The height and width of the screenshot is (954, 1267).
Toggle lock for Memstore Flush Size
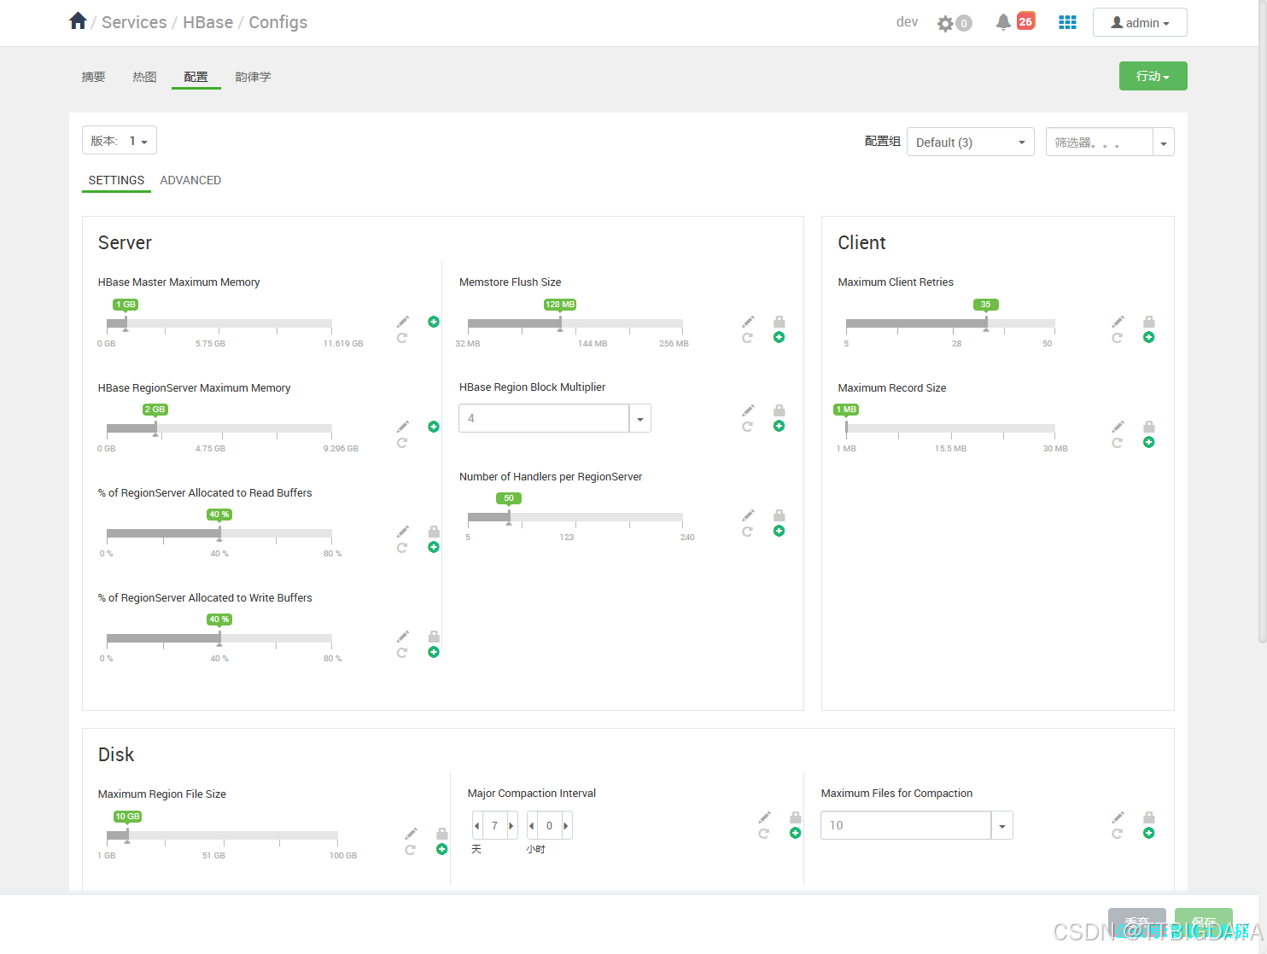click(x=779, y=322)
